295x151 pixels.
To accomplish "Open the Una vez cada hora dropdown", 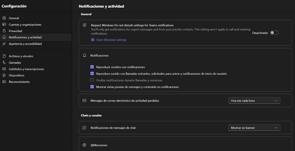I will (x=254, y=101).
